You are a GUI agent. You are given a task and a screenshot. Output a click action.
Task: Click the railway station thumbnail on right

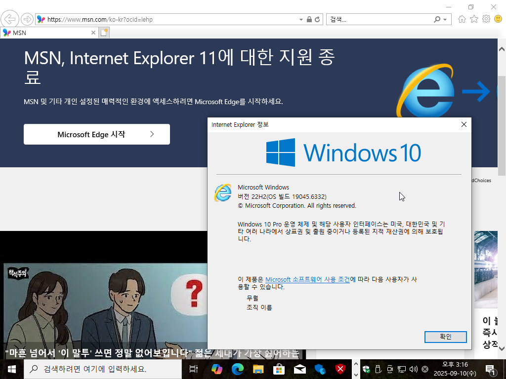pyautogui.click(x=486, y=269)
